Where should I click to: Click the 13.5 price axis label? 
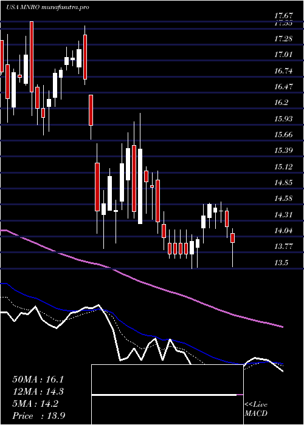pyautogui.click(x=281, y=263)
